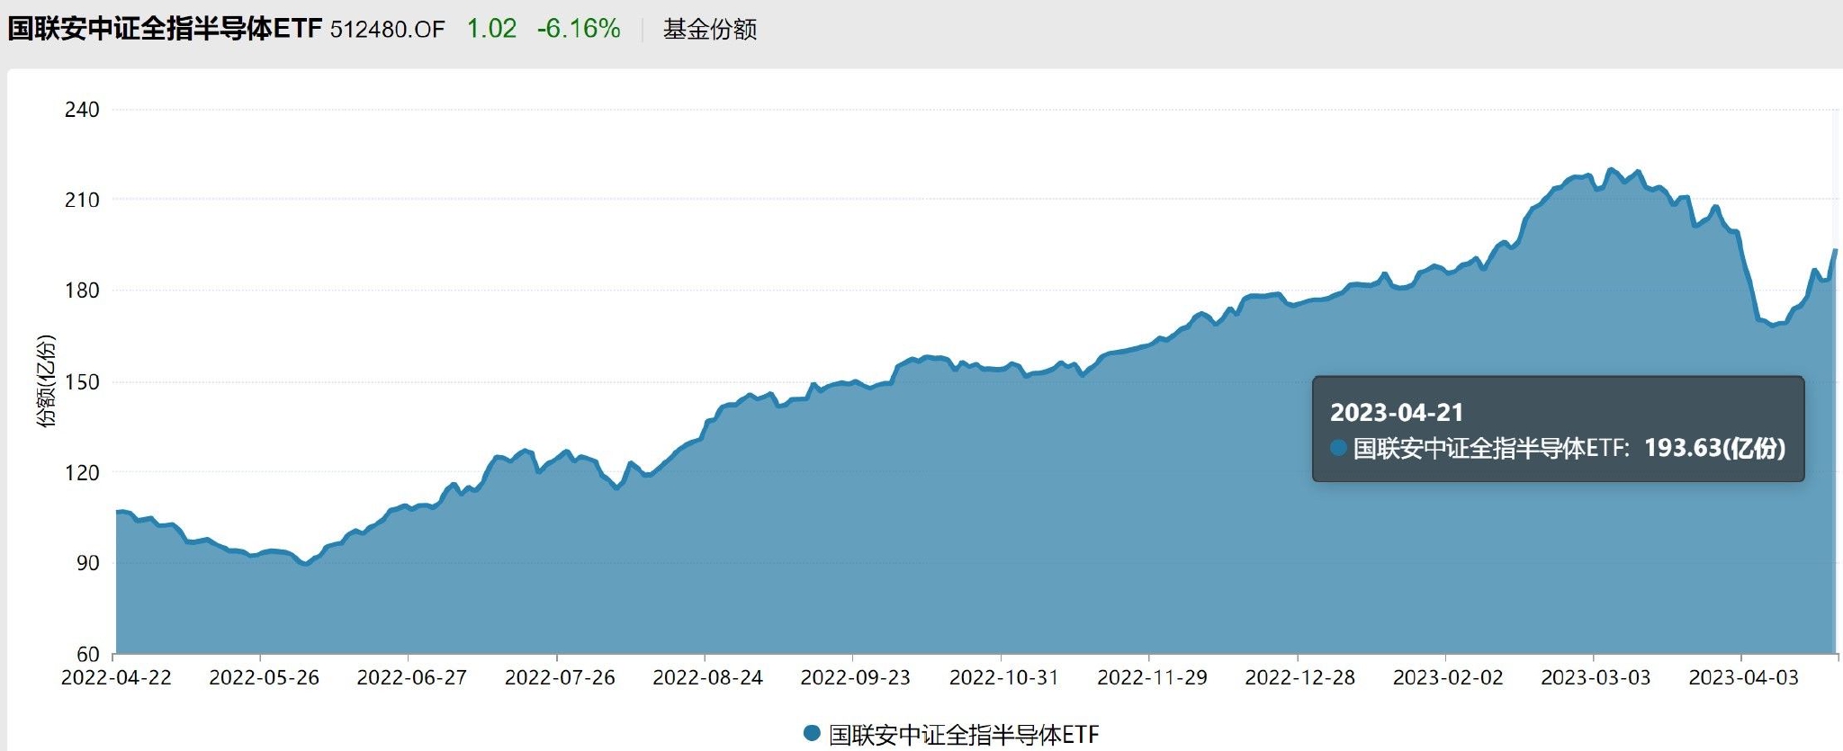
Task: Click x-axis date label 2022-08-24
Action: click(707, 678)
